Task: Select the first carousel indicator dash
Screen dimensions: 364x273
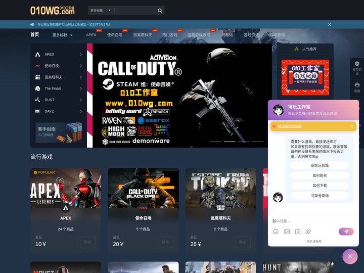Action: pos(216,142)
